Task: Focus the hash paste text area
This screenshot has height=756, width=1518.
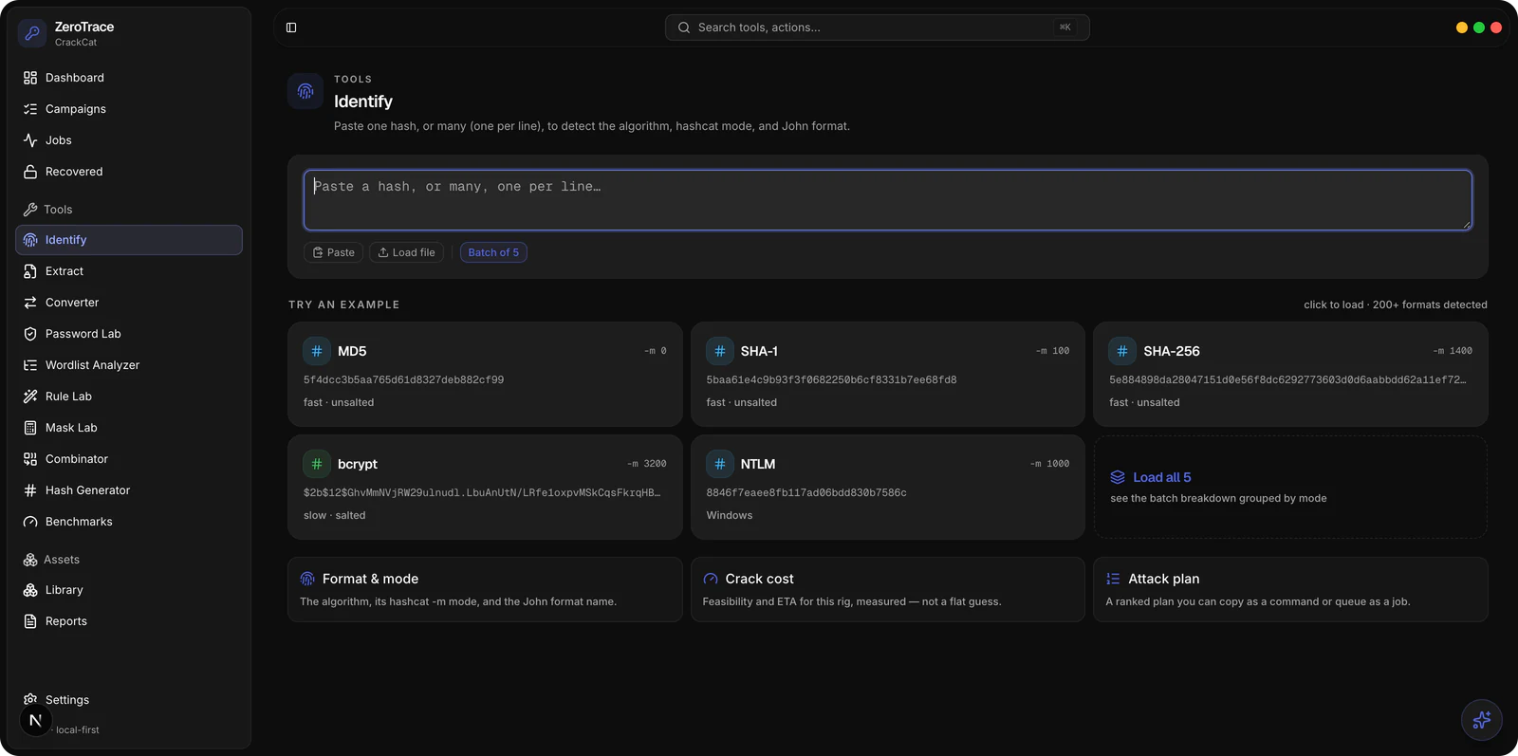Action: pyautogui.click(x=888, y=200)
